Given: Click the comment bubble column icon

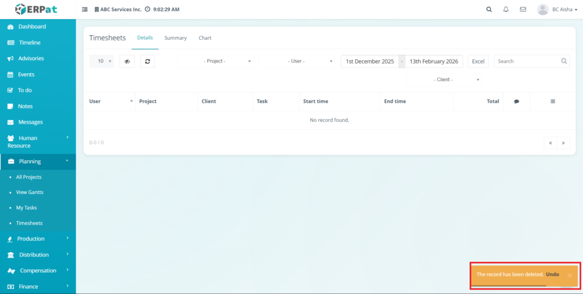Looking at the screenshot, I should coord(516,102).
